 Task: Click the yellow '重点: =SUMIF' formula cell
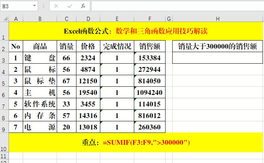coord(136,142)
